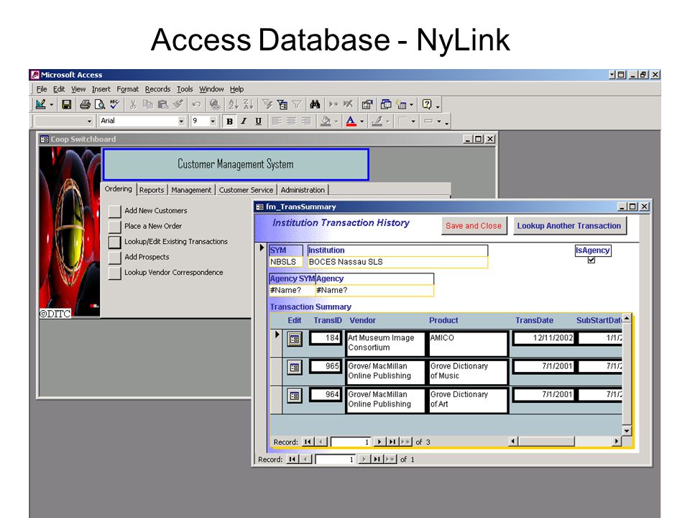The height and width of the screenshot is (518, 690).
Task: Switch to the Administration tab
Action: 303,190
